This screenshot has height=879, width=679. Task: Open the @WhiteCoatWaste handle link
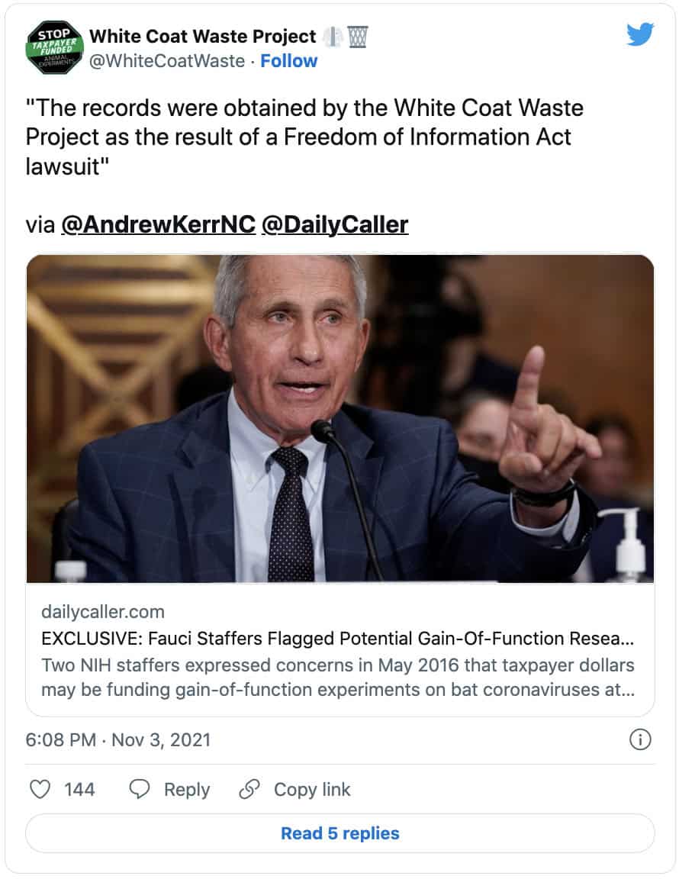(x=167, y=61)
